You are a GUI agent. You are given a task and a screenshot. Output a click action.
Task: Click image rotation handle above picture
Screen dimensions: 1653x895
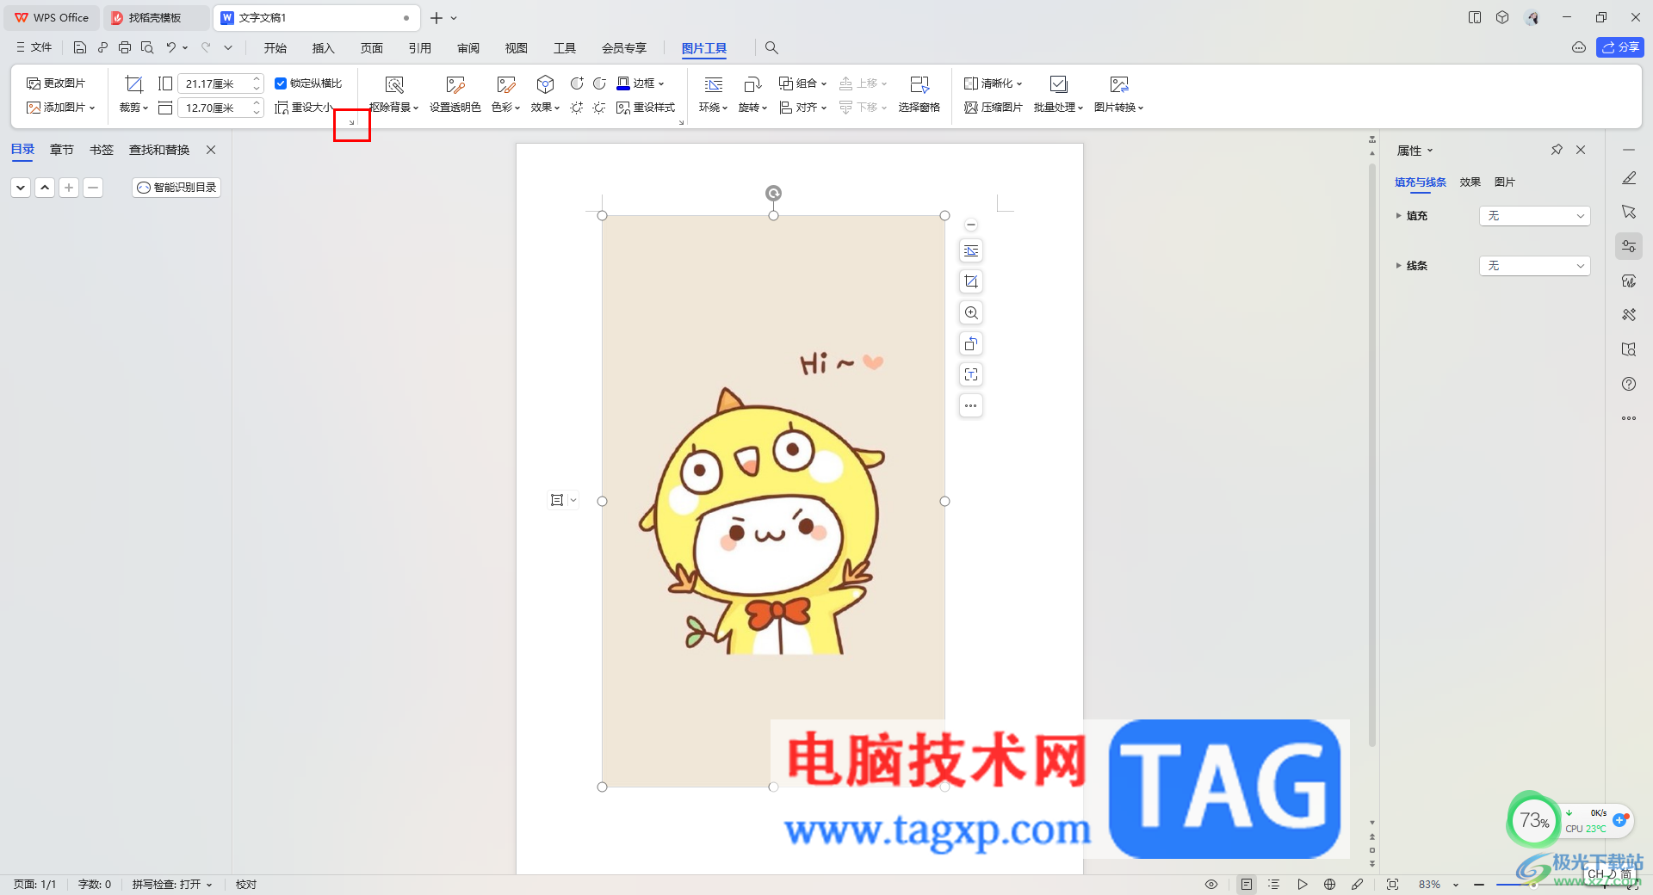coord(773,193)
